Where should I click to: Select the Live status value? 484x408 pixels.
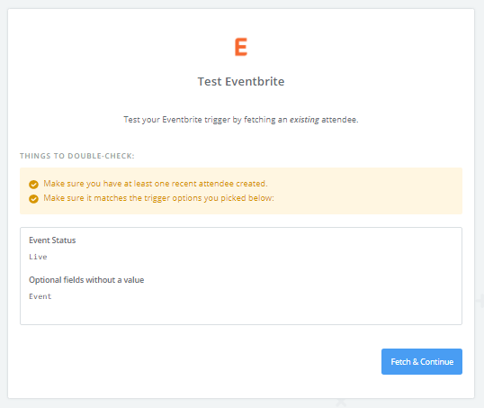[x=38, y=257]
